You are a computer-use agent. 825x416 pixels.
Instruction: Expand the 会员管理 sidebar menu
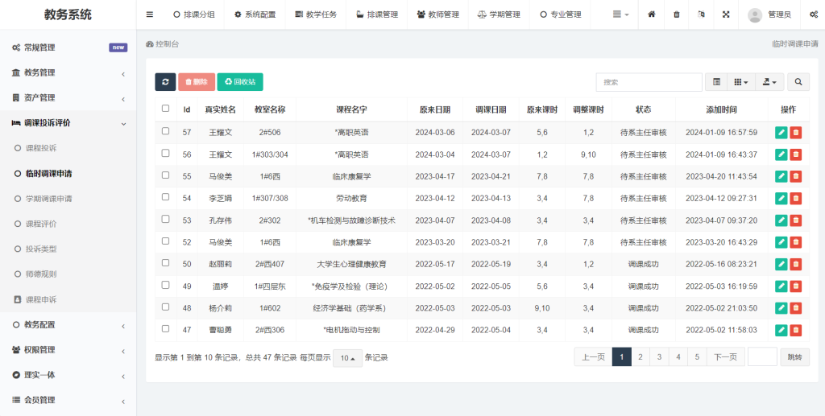[x=68, y=400]
